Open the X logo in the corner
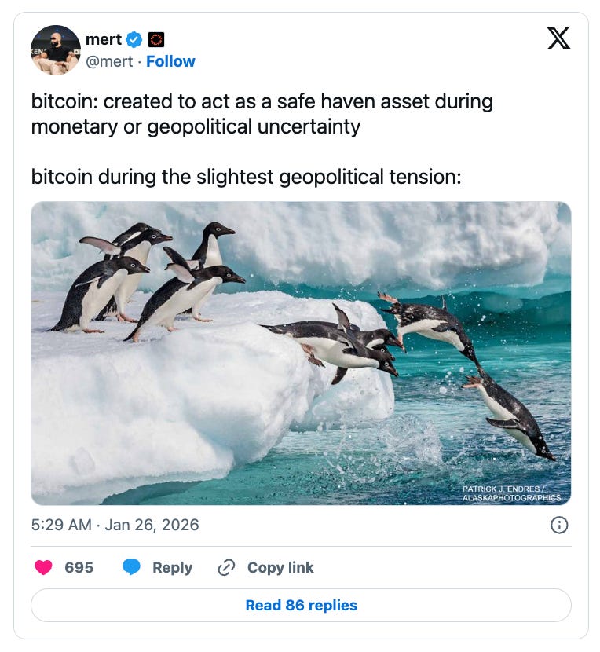 558,38
